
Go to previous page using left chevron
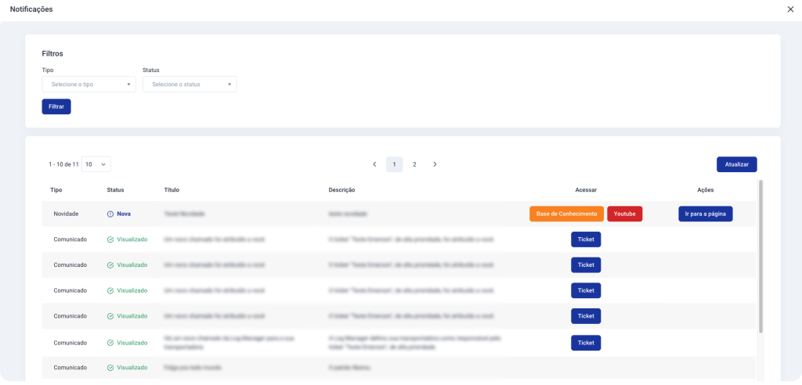(374, 164)
